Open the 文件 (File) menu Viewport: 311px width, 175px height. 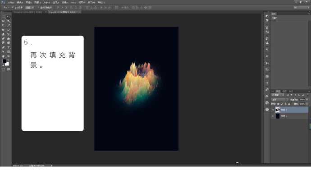coord(11,2)
